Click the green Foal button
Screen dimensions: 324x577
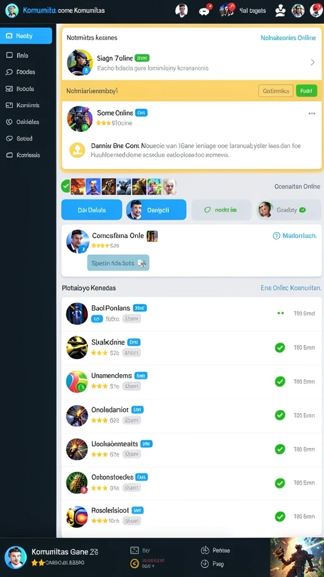[307, 91]
